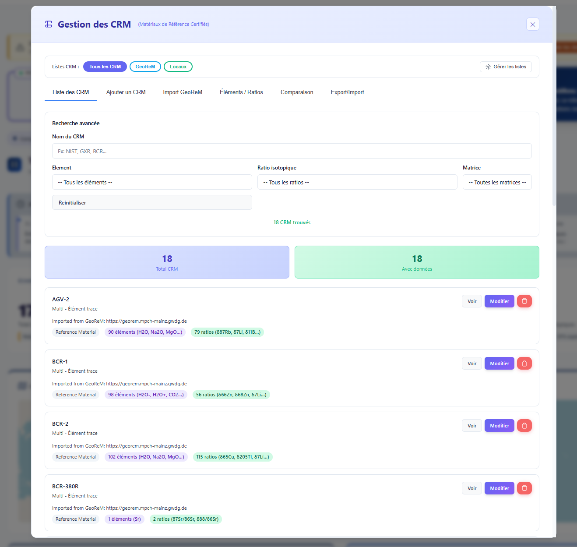Image resolution: width=577 pixels, height=547 pixels.
Task: Click the '79 ratios' tag on AGV-2
Action: tap(227, 332)
